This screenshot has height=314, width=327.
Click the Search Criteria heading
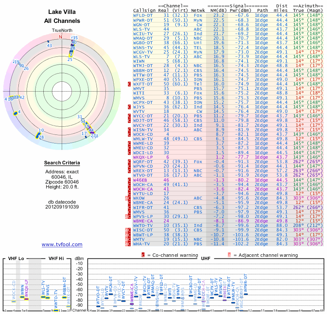62,163
